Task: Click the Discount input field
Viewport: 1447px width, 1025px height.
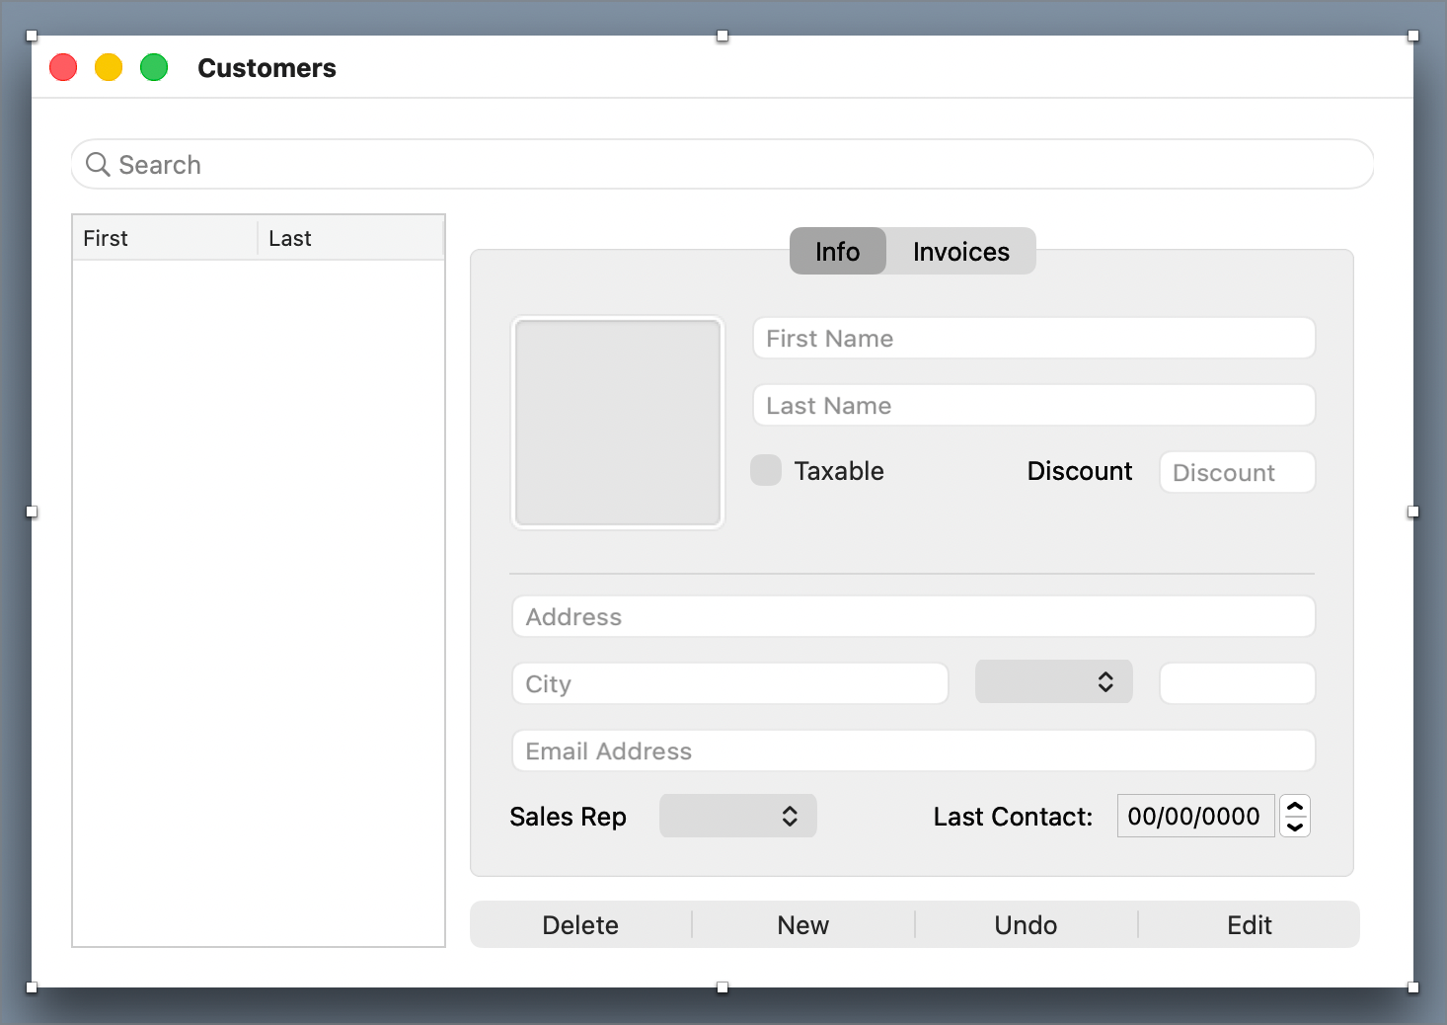Action: pyautogui.click(x=1238, y=472)
